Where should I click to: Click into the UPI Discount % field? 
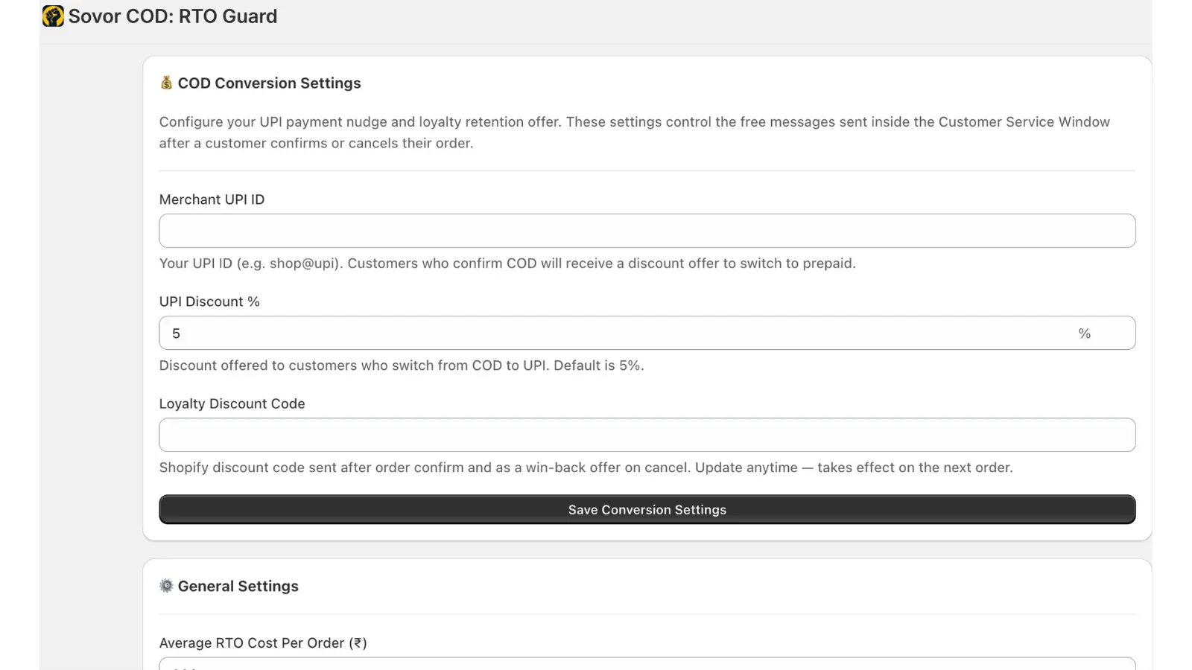click(x=647, y=333)
